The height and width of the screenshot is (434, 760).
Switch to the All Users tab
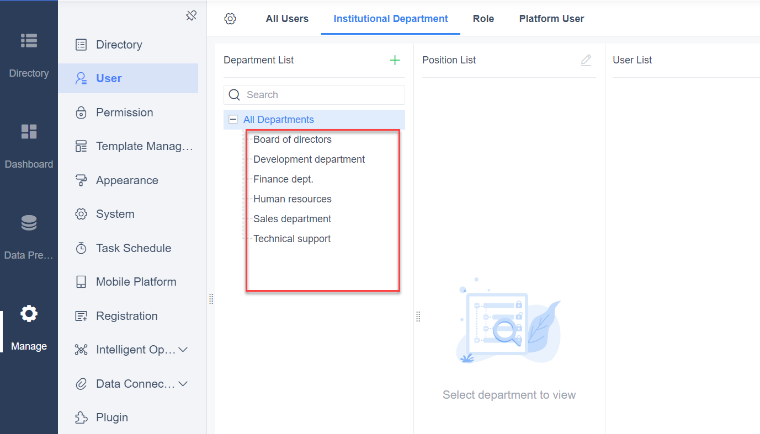286,18
